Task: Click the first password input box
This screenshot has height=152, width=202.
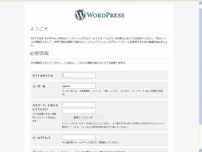Action: coord(79,105)
